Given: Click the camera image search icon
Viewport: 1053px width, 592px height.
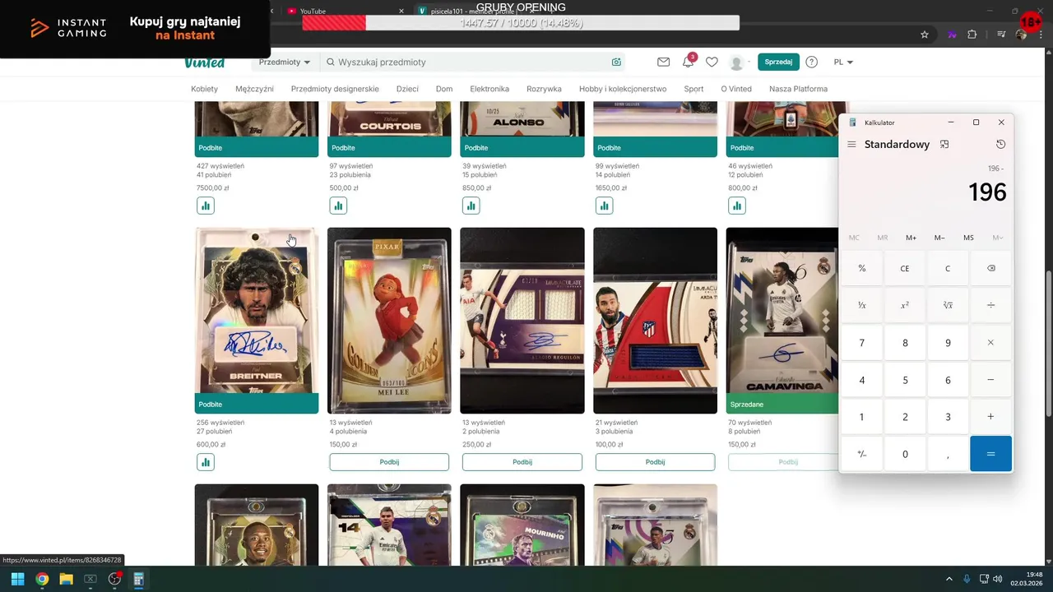Looking at the screenshot, I should (x=616, y=62).
